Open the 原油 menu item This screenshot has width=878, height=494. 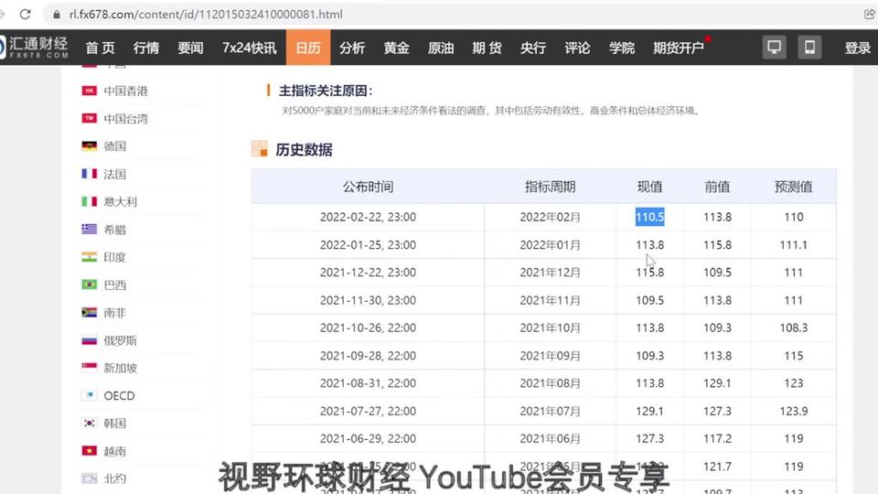[441, 48]
